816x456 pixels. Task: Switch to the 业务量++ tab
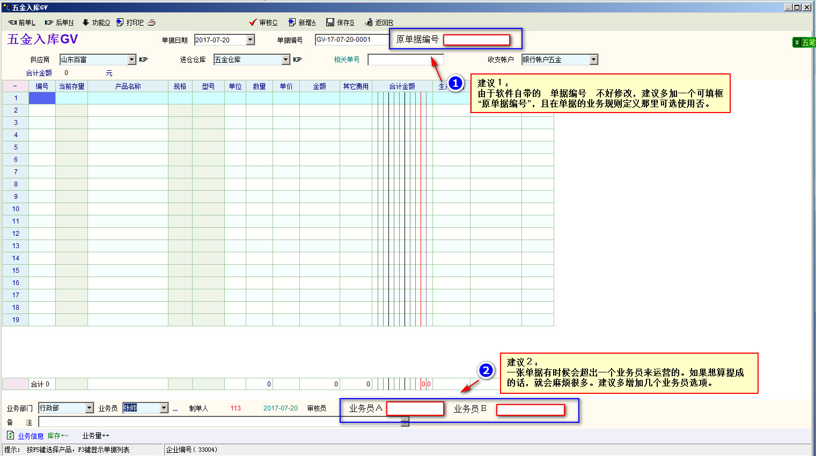click(95, 436)
